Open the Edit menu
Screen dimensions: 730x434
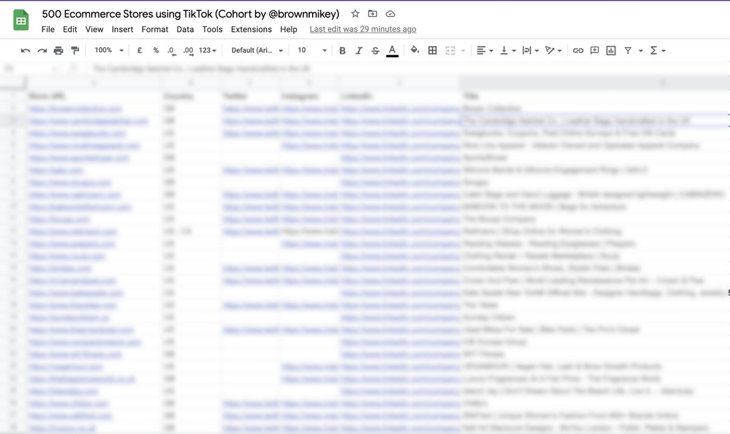70,29
